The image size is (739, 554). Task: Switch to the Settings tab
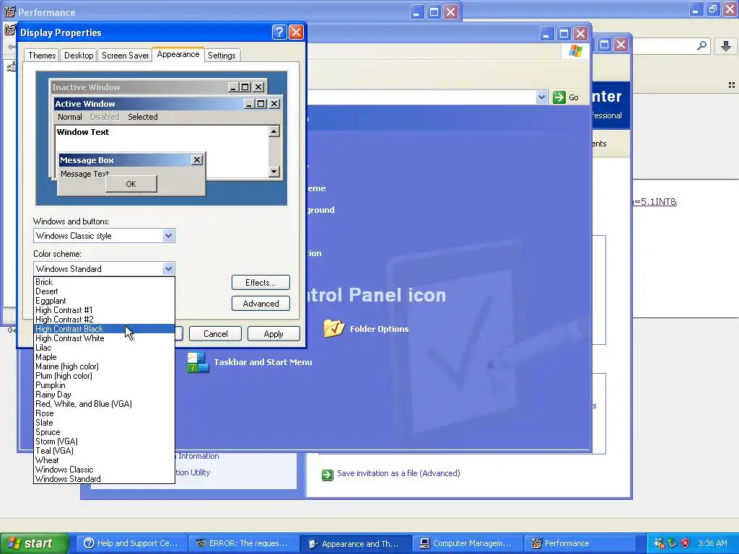click(x=222, y=55)
